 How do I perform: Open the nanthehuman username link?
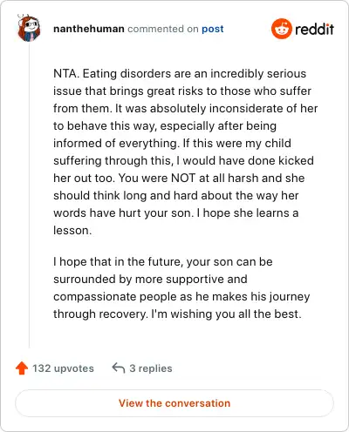(89, 29)
